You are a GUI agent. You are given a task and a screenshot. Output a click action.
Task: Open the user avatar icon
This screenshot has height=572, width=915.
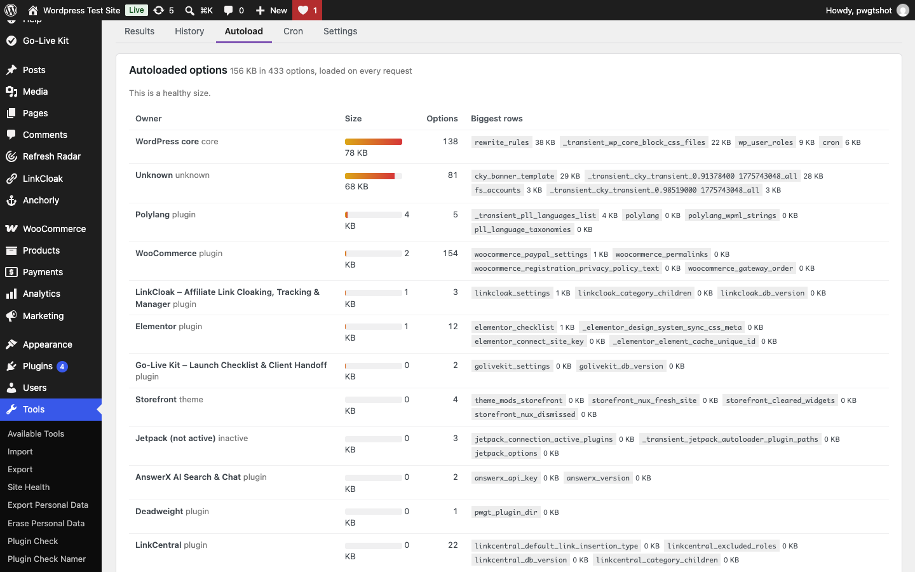(x=902, y=10)
